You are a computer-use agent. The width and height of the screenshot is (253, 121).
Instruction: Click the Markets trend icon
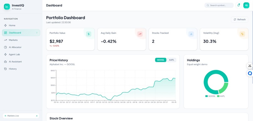(x=5, y=40)
